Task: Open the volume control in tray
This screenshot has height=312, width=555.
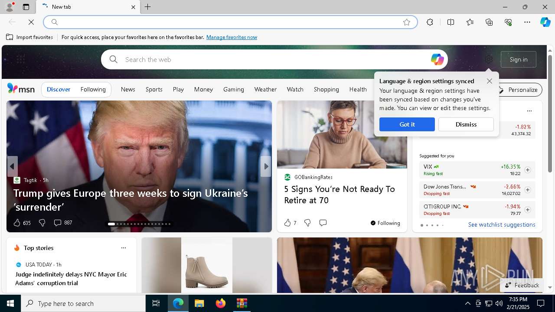Action: click(499, 303)
